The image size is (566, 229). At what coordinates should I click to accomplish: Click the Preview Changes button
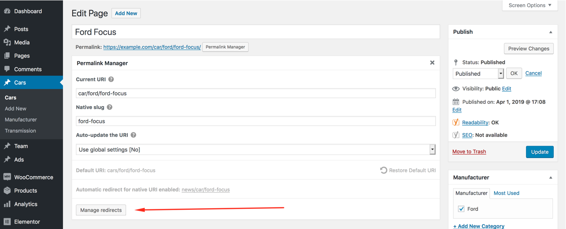point(529,49)
